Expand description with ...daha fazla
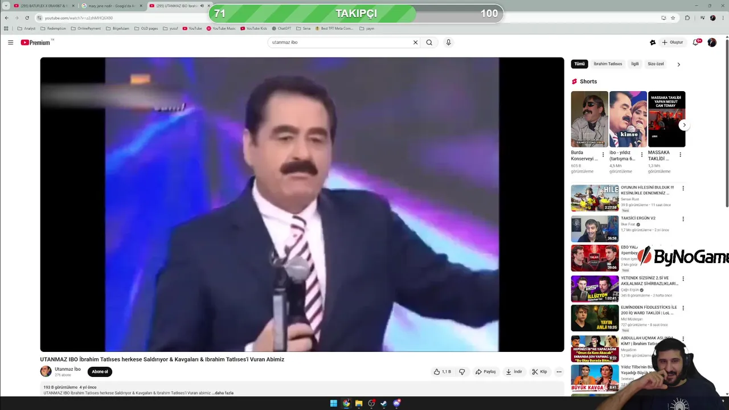Viewport: 729px width, 410px height. tap(223, 393)
